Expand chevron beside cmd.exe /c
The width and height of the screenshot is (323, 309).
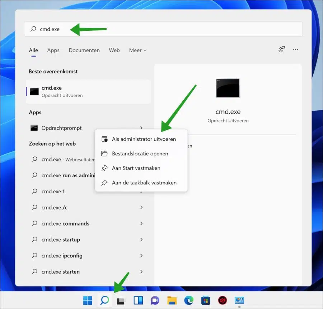click(x=141, y=208)
